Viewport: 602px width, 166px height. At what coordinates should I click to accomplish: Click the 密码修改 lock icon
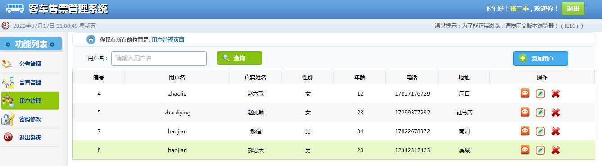tap(8, 119)
